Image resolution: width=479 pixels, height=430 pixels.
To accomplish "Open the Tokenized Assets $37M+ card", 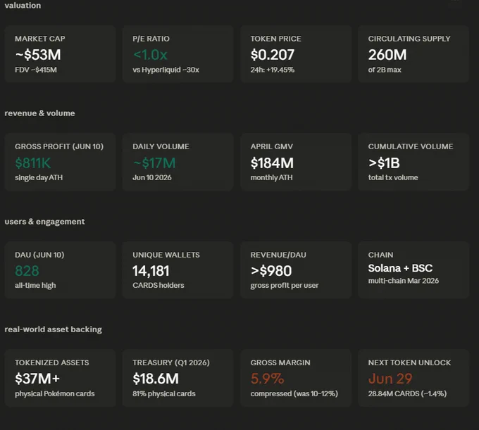I will point(60,378).
